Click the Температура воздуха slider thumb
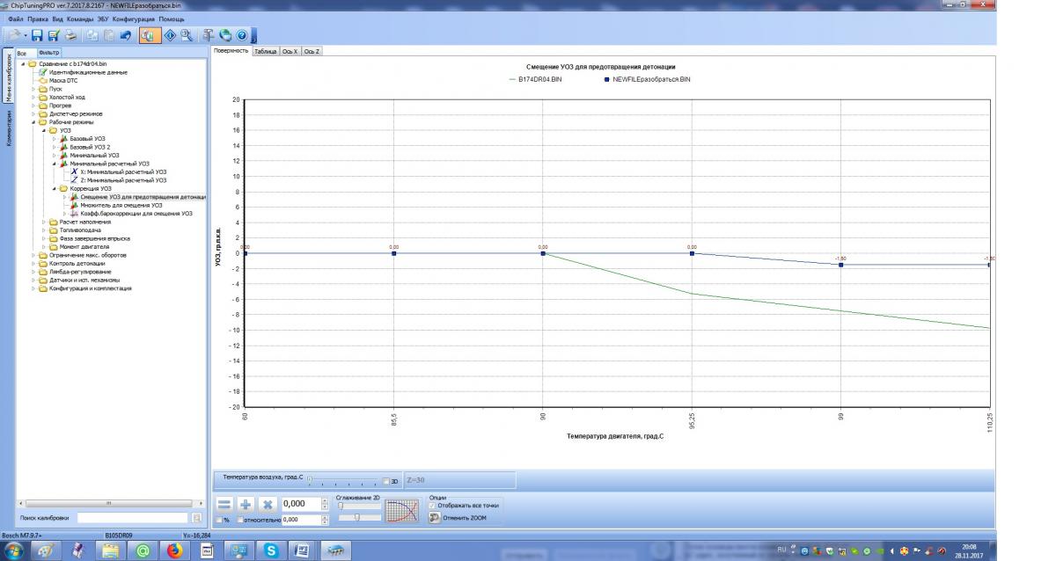 pos(310,477)
